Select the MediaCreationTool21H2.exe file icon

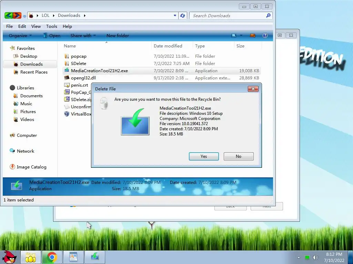(x=67, y=70)
